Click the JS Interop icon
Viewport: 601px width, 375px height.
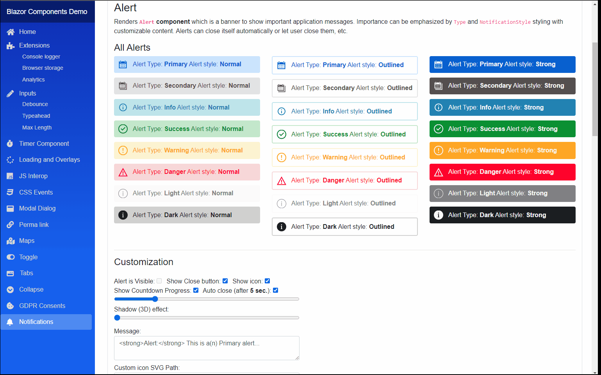coord(10,176)
